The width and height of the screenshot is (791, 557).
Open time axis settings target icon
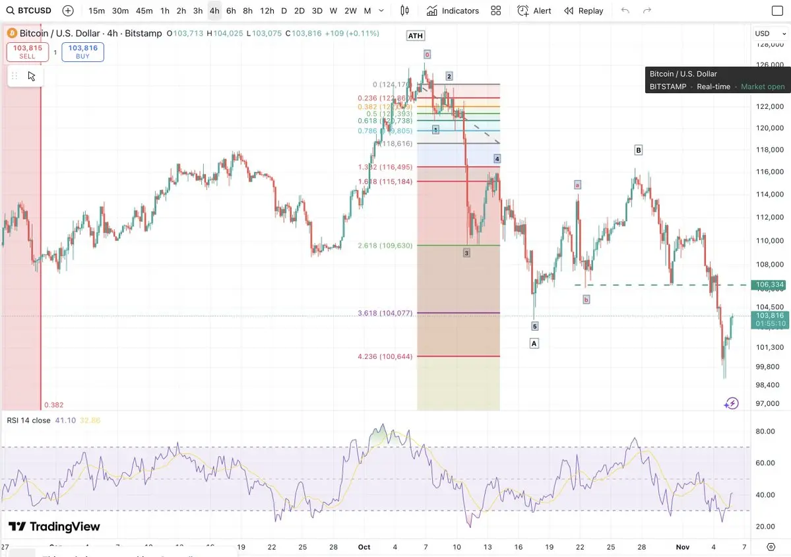771,547
